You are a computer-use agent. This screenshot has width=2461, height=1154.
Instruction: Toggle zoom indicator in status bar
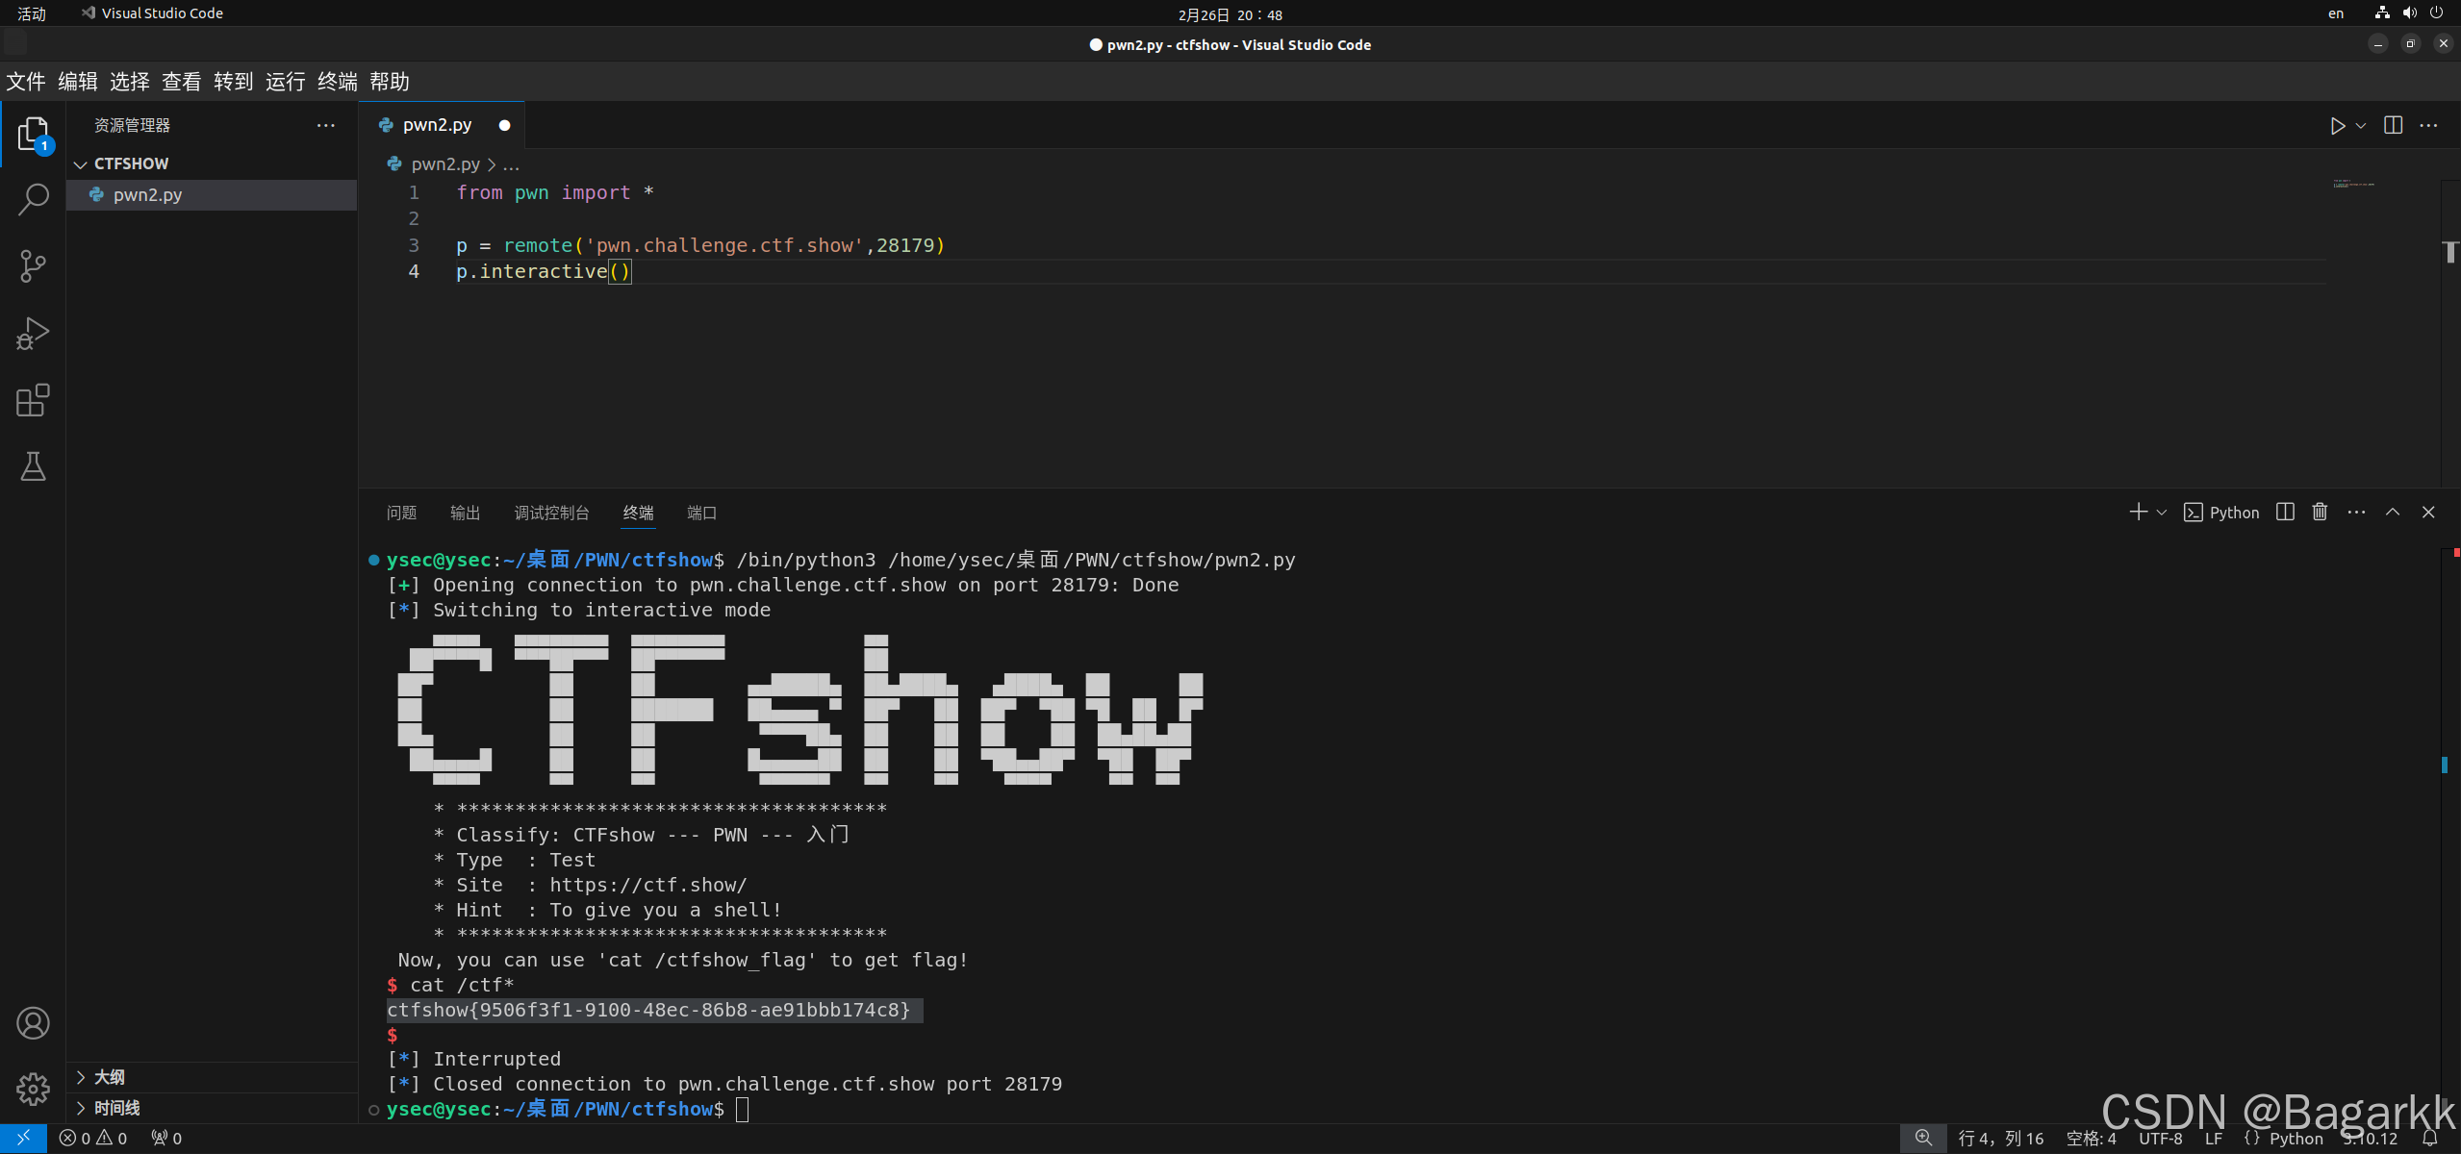click(x=1922, y=1139)
